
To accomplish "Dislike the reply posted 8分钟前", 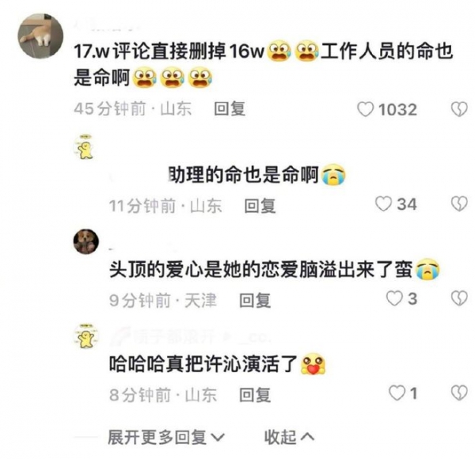I will [x=459, y=393].
